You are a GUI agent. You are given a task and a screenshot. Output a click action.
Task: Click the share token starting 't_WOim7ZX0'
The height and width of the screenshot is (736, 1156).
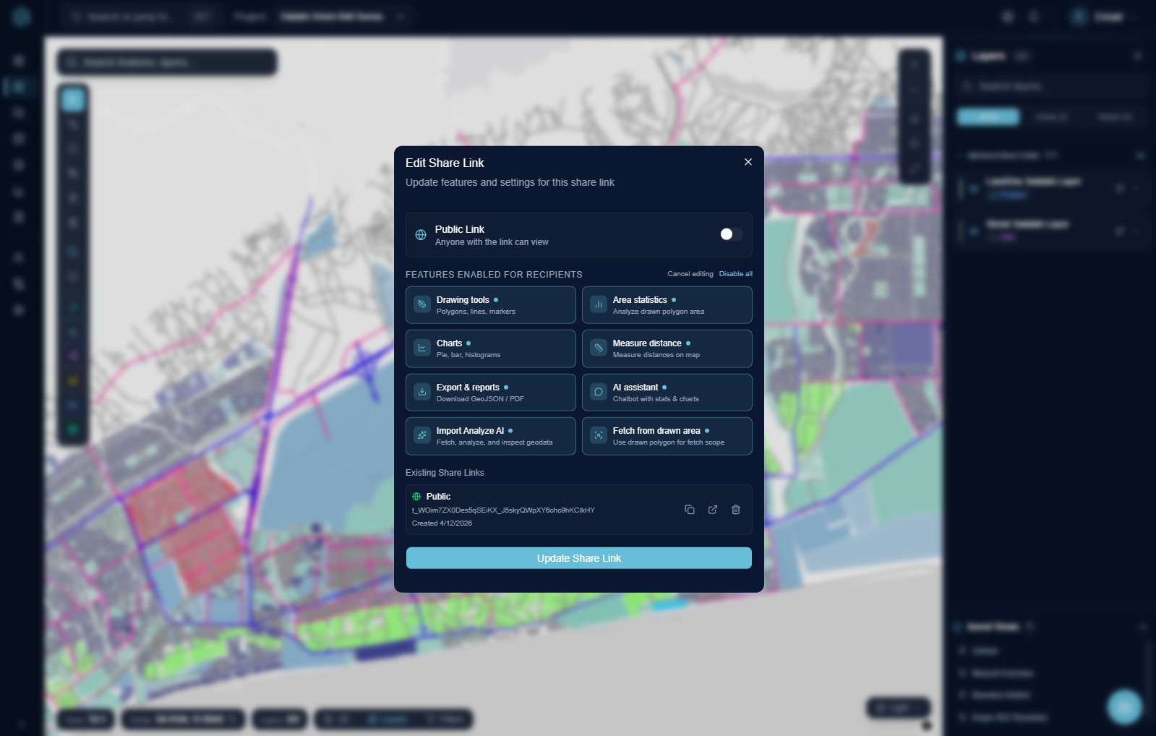tap(503, 510)
